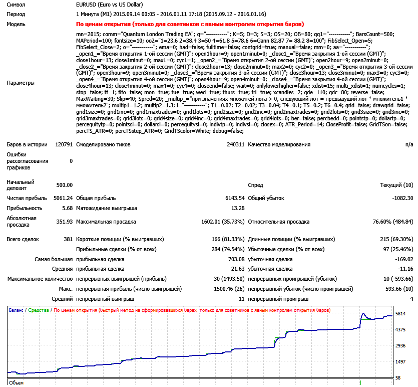Click the 'Модель' label
This screenshot has height=387, width=418.
point(16,24)
